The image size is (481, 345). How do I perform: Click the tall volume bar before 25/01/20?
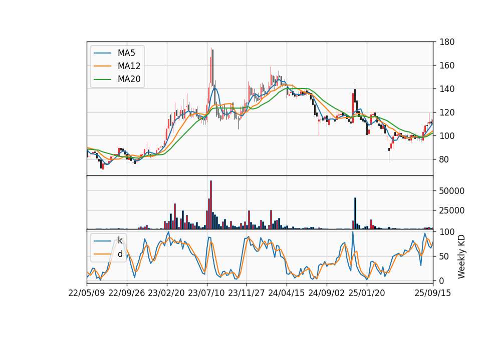click(x=355, y=213)
